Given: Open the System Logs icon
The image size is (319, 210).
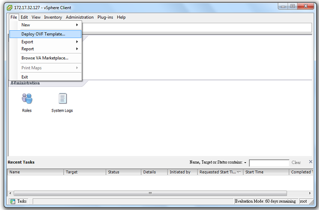Looking at the screenshot, I should click(x=63, y=98).
